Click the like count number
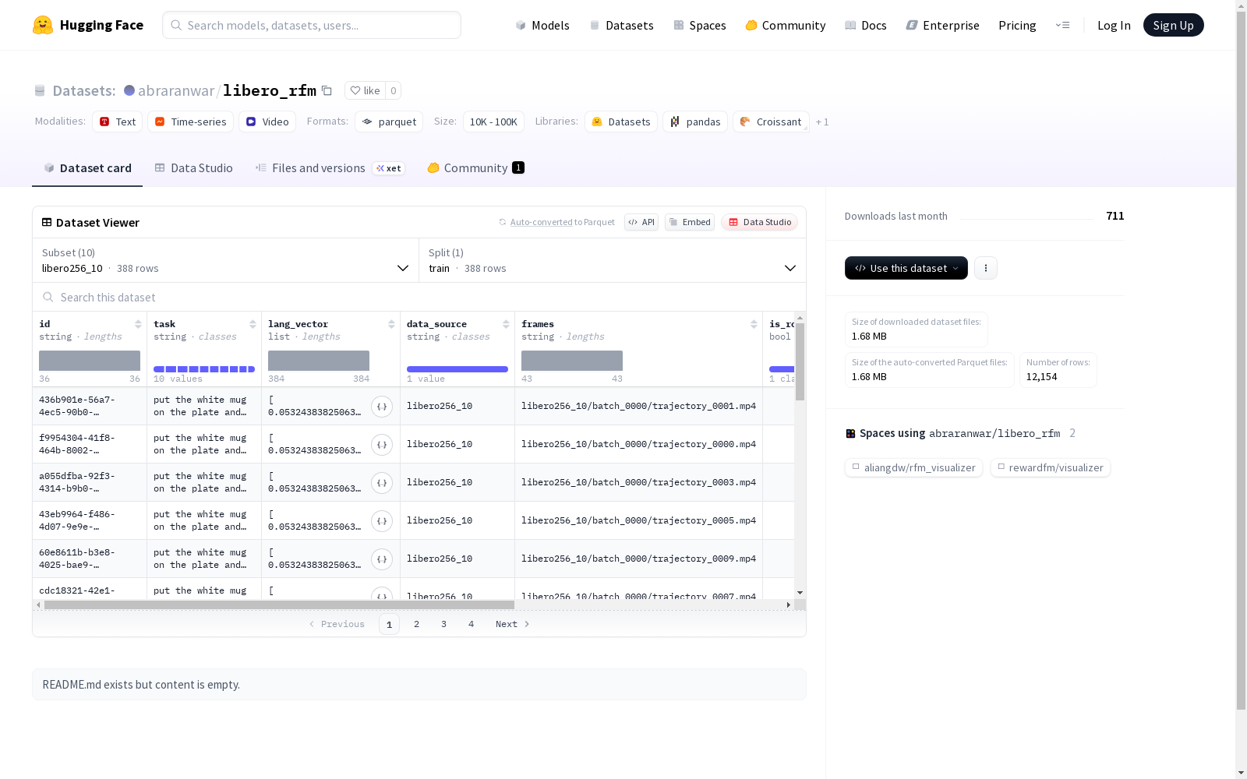The width and height of the screenshot is (1247, 779). click(394, 90)
